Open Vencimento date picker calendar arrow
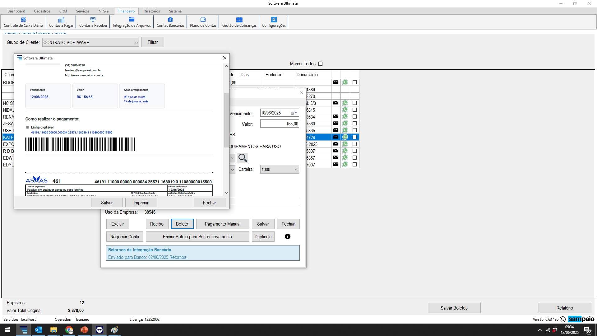 (x=294, y=113)
